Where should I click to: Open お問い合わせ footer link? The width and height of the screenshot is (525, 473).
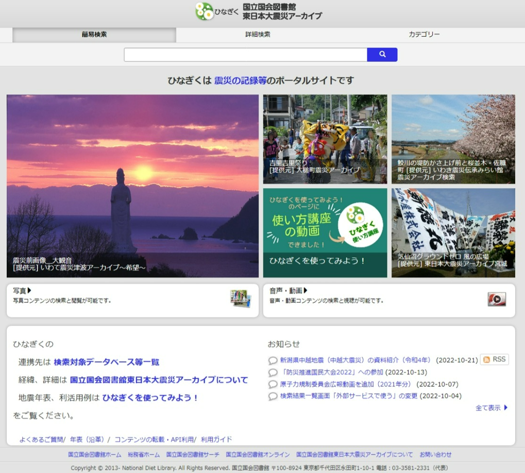(x=435, y=454)
